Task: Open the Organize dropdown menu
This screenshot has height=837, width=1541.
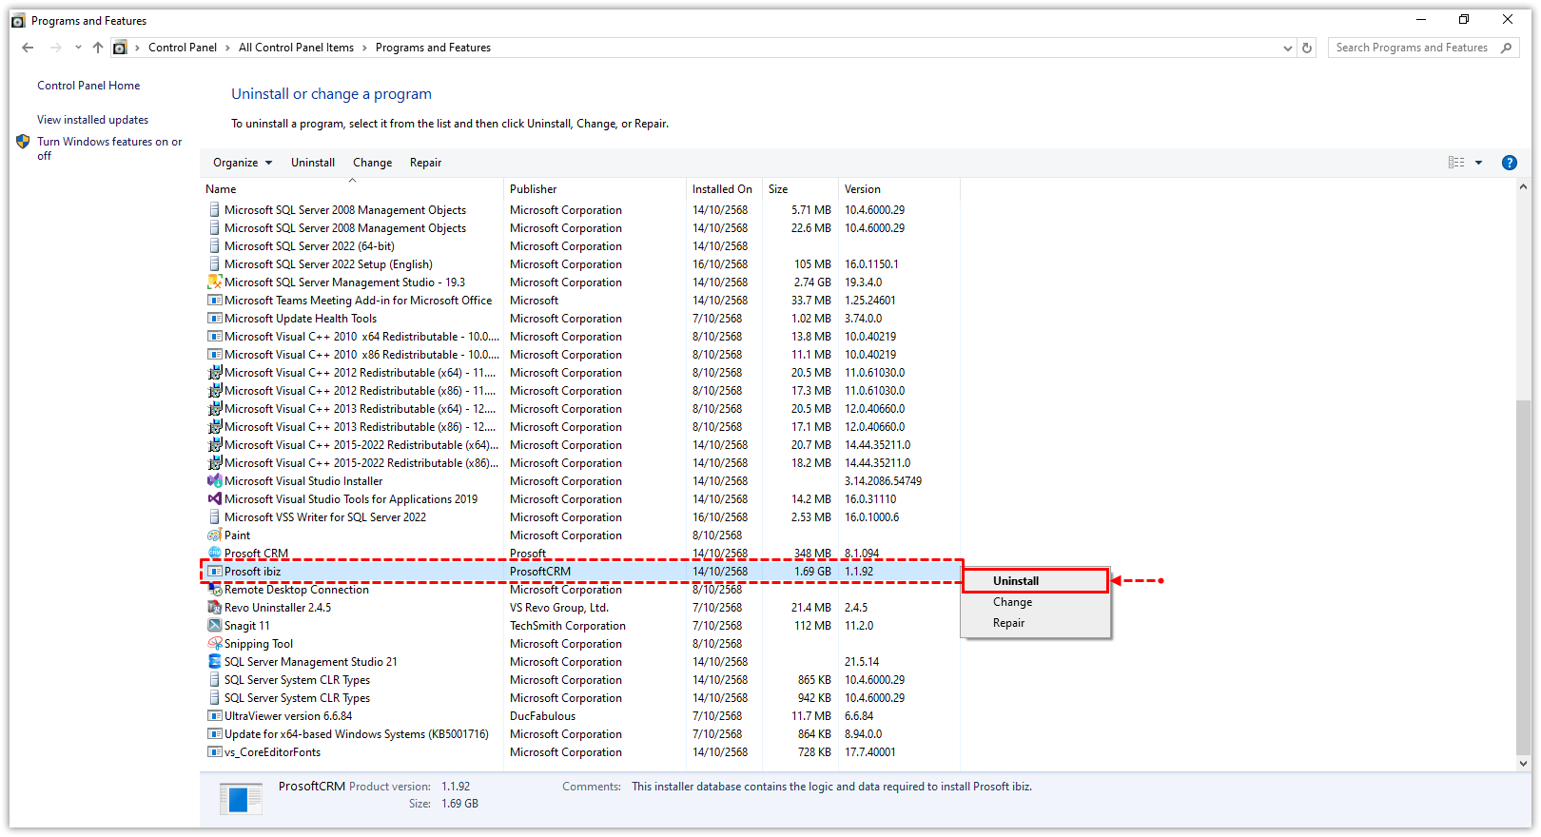Action: [243, 163]
